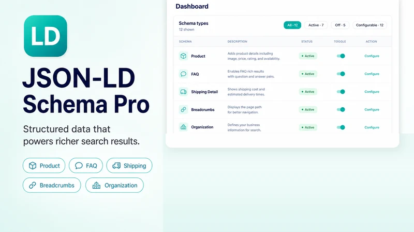Click 'Structured data that' tagline text
This screenshot has width=414, height=232.
67,129
